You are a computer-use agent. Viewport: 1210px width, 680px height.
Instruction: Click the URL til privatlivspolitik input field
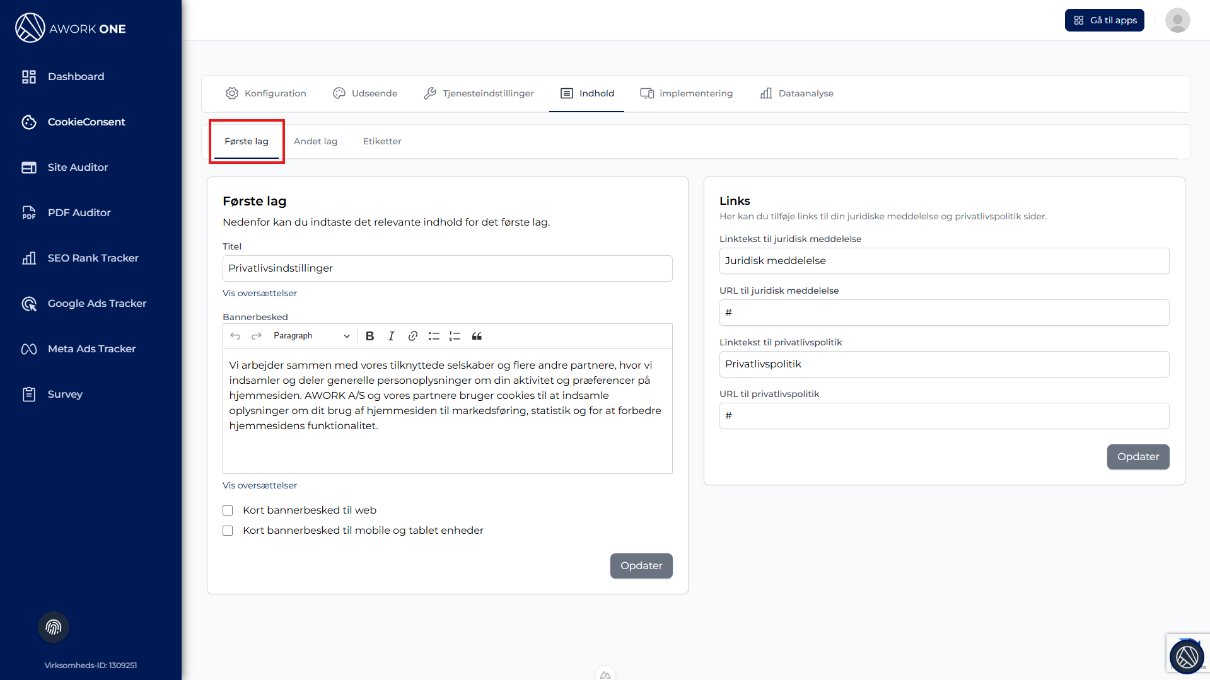point(944,416)
